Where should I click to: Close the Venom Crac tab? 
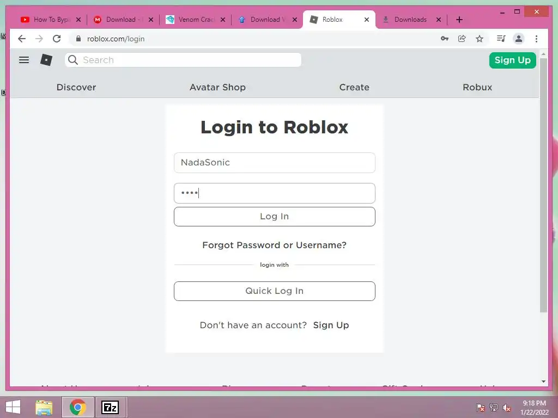[223, 20]
